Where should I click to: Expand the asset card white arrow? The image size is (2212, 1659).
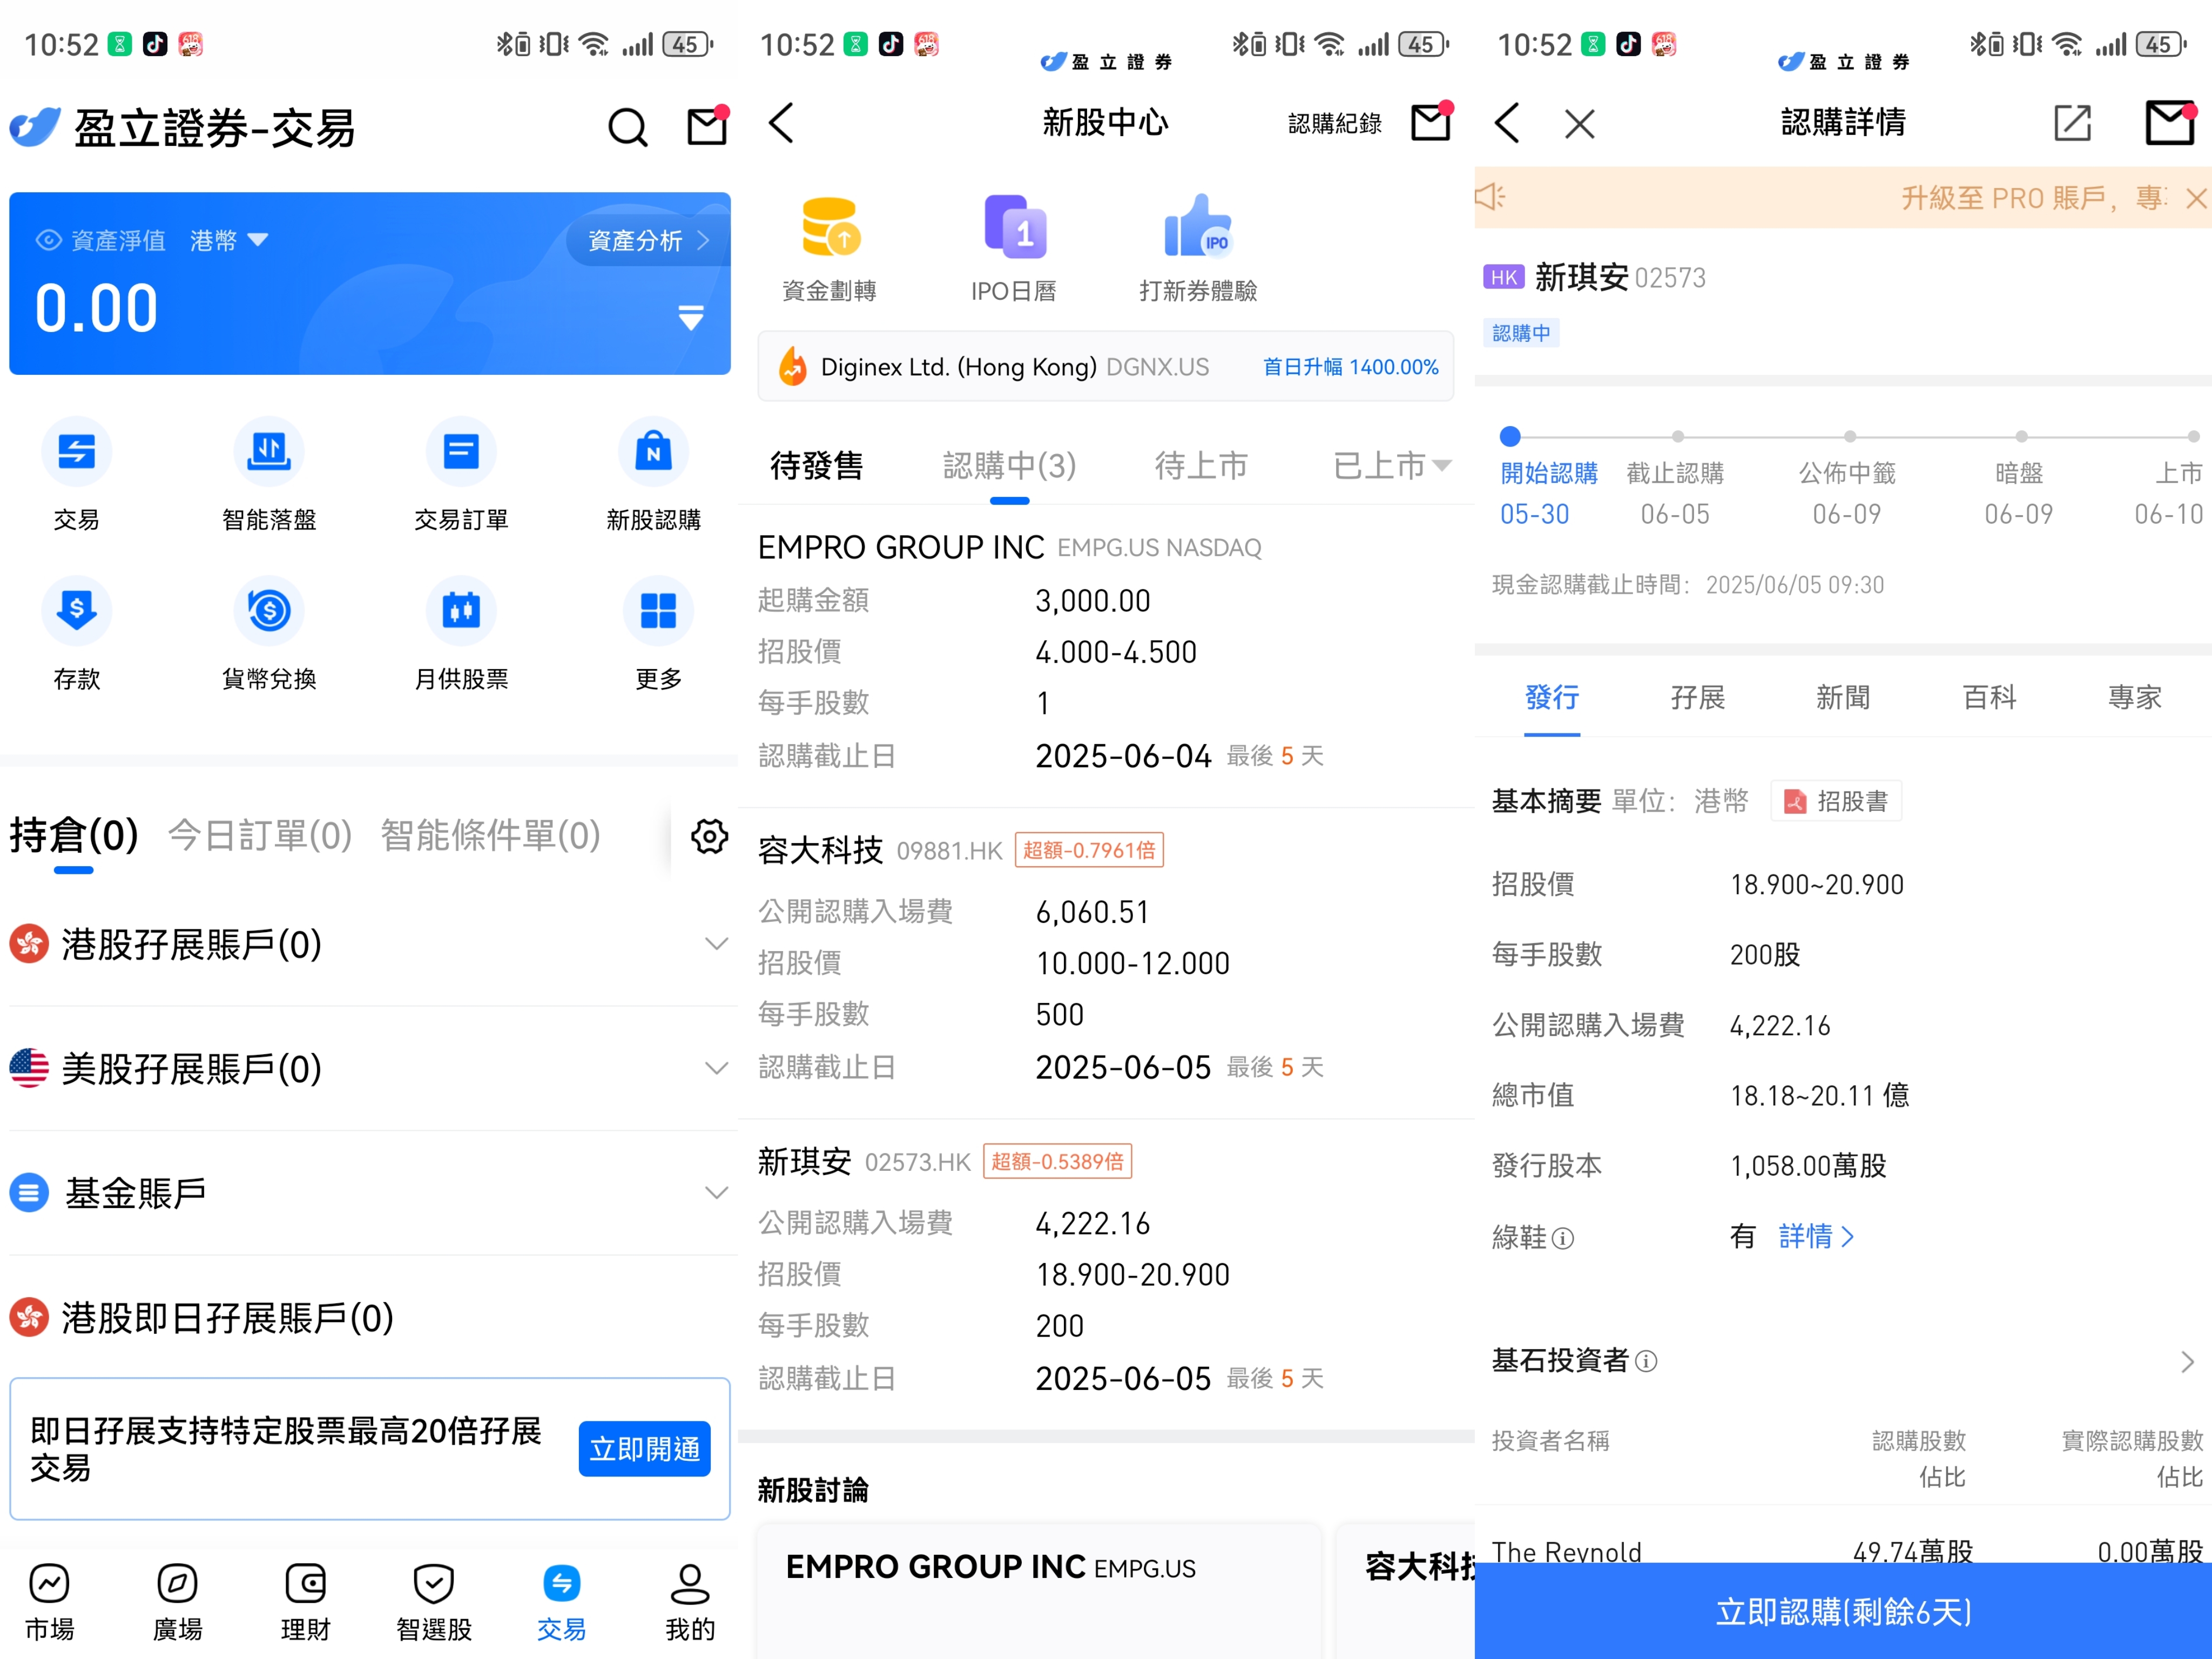pyautogui.click(x=690, y=318)
